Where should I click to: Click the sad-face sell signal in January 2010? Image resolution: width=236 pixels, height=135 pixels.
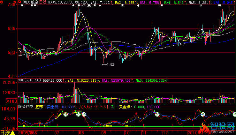[x=203, y=114]
